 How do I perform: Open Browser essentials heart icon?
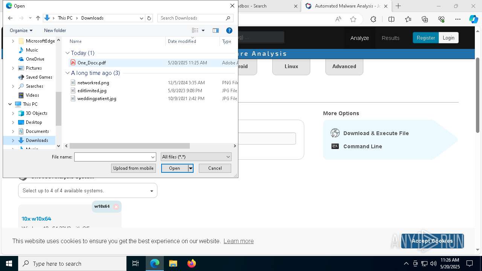(x=441, y=19)
